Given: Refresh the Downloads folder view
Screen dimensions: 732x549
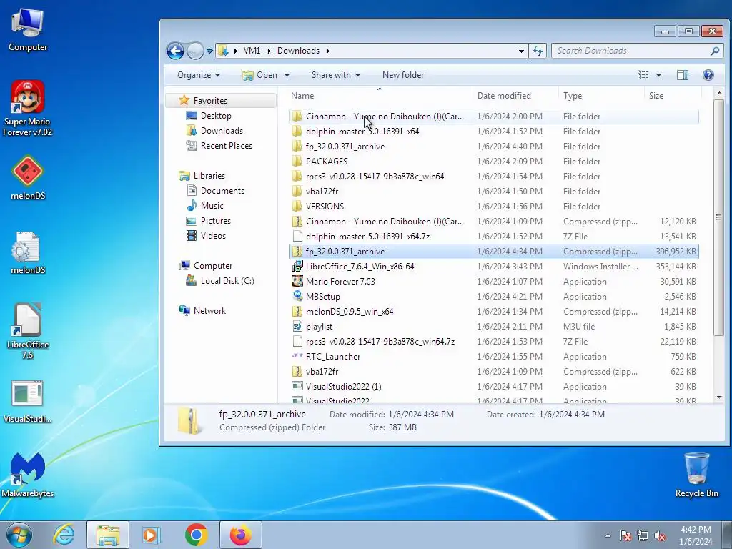Looking at the screenshot, I should pos(538,51).
